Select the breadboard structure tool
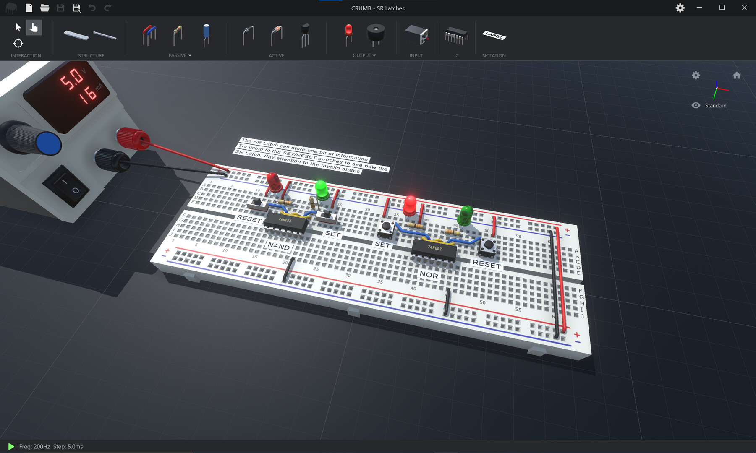This screenshot has height=453, width=756. pos(76,36)
